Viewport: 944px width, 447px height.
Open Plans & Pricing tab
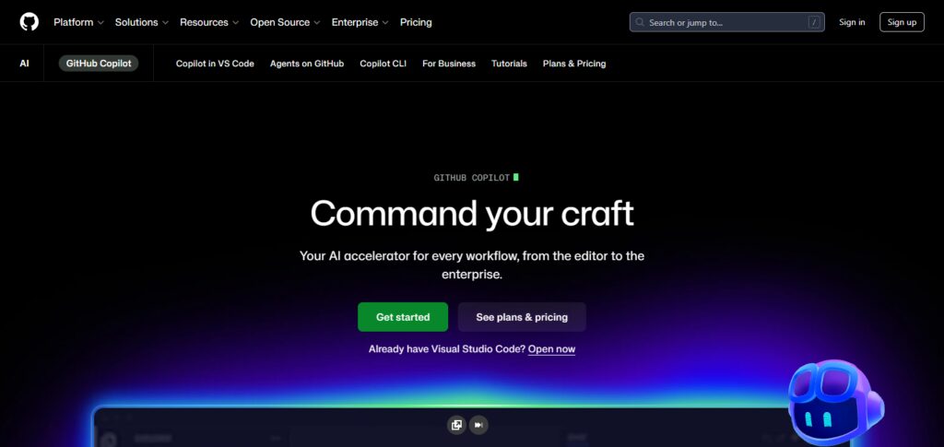click(x=574, y=64)
